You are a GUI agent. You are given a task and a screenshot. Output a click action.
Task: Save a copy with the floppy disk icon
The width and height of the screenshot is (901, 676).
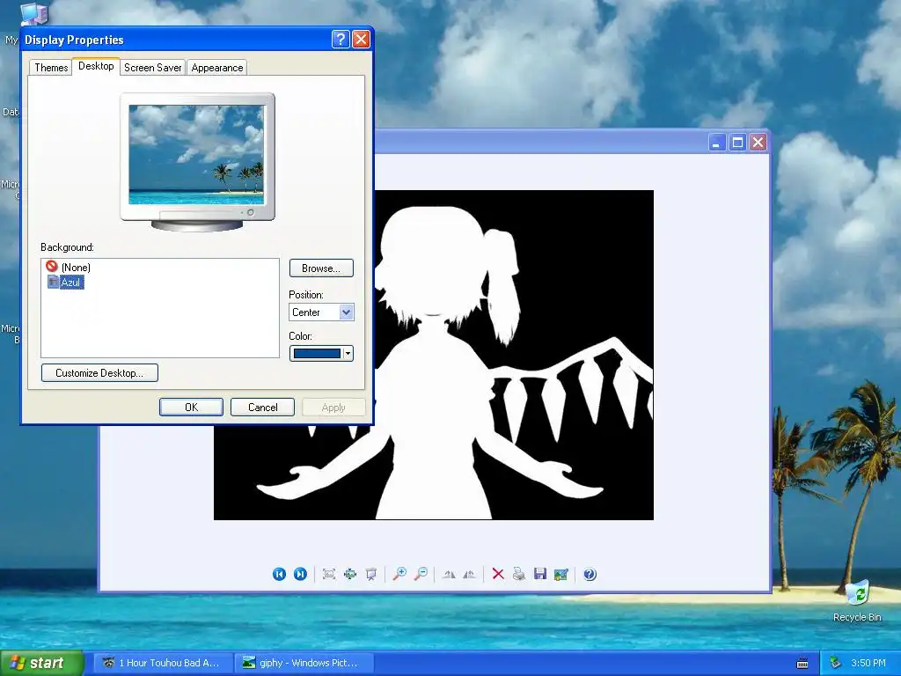coord(540,574)
